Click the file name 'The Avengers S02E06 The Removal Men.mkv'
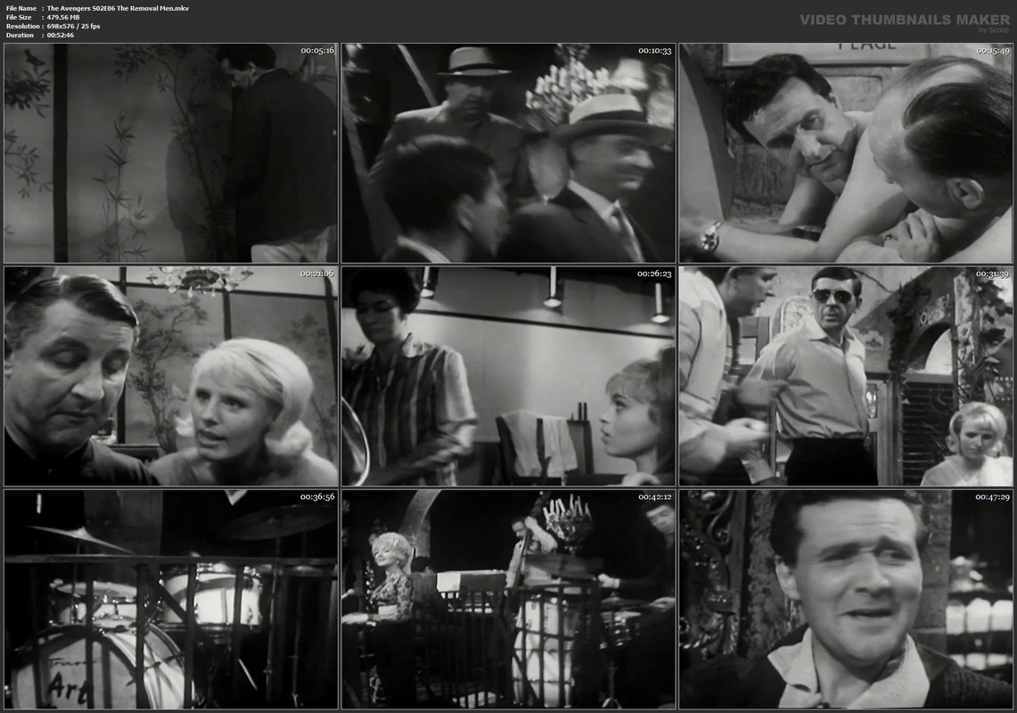The width and height of the screenshot is (1017, 713). click(x=118, y=8)
